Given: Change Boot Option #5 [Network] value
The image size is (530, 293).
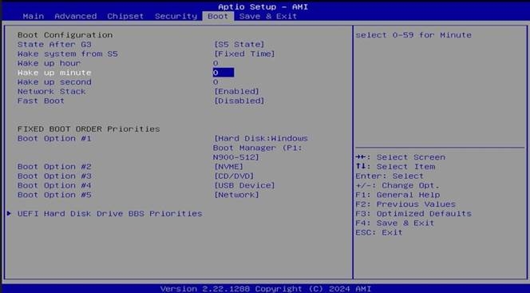Looking at the screenshot, I should click(x=236, y=195).
